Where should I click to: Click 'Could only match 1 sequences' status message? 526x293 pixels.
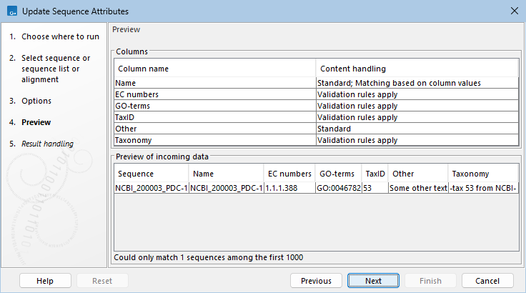point(208,257)
